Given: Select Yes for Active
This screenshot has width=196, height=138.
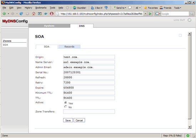Looking at the screenshot, I should 66,103.
